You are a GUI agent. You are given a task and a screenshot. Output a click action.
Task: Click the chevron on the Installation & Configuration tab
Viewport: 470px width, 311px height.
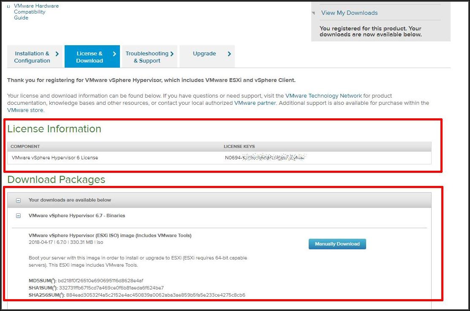coord(57,54)
